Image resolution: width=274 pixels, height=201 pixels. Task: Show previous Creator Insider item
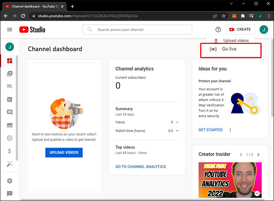241,155
